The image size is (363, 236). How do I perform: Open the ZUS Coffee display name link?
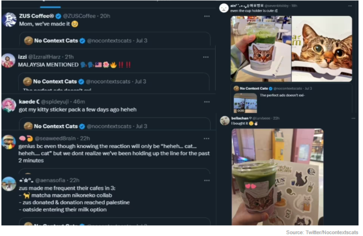[36, 16]
